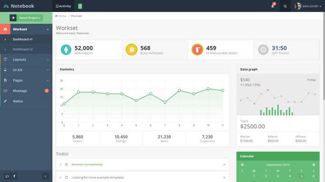Click the drag handle of Browser compatibility todo

[61, 164]
